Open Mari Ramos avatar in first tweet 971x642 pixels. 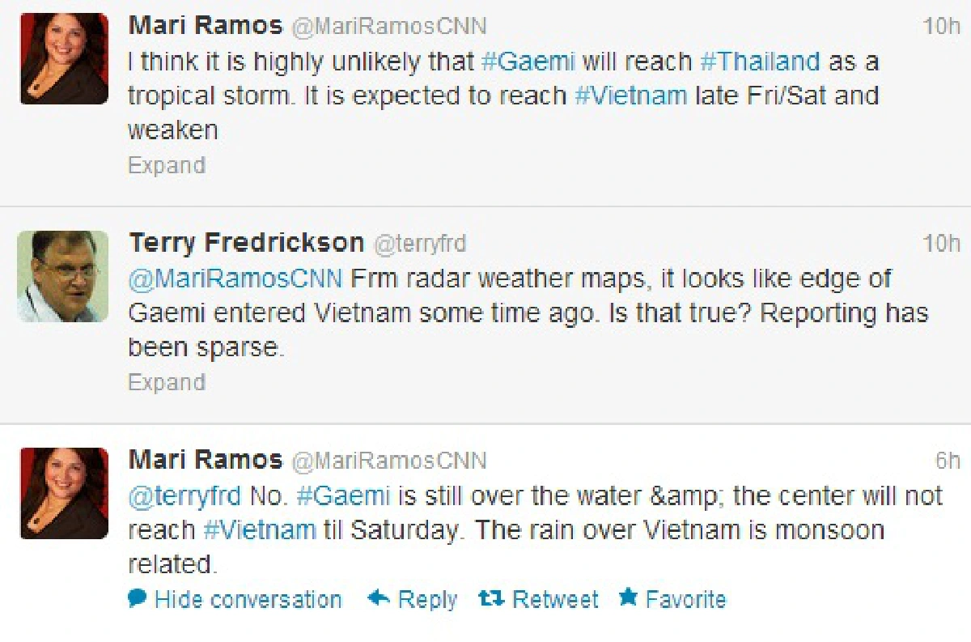point(64,58)
